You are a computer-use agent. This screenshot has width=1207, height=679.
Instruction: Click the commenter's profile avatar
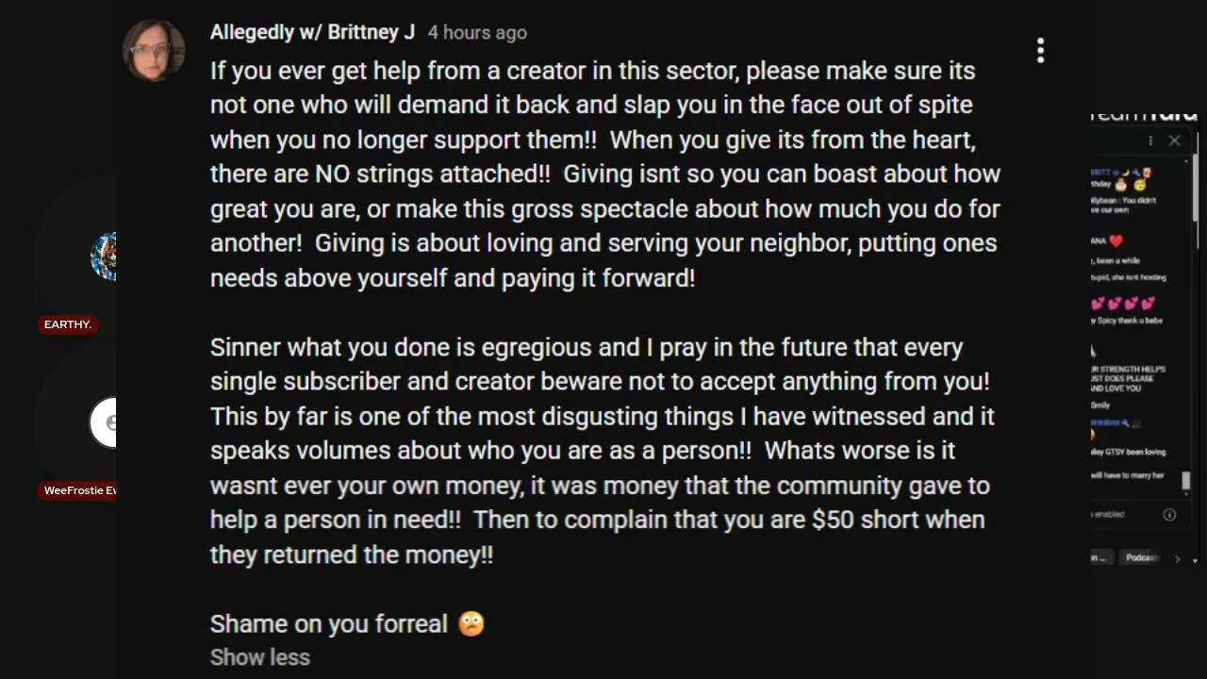pos(153,50)
